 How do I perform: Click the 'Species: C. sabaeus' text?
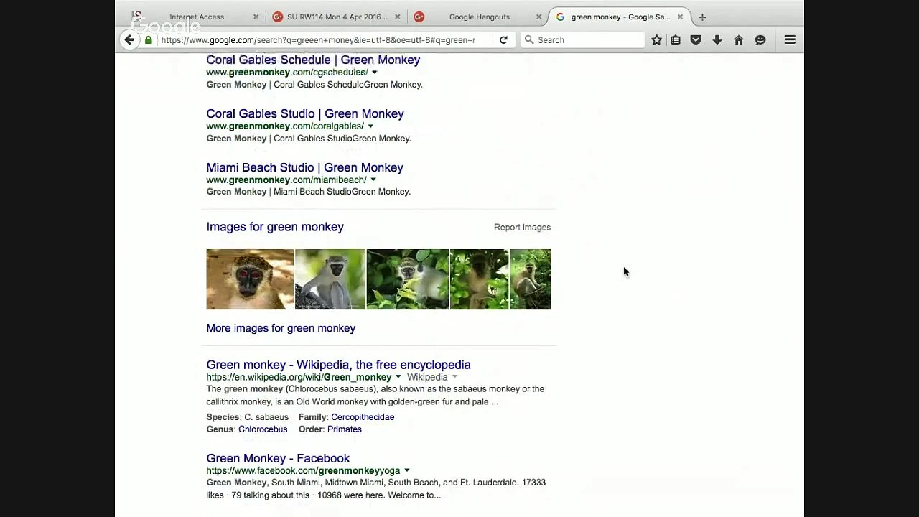pyautogui.click(x=248, y=417)
